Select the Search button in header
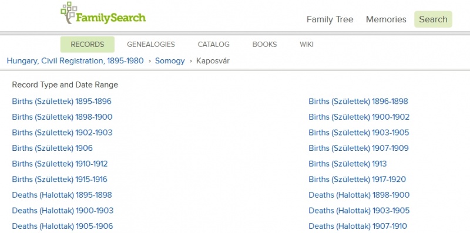 click(x=433, y=19)
